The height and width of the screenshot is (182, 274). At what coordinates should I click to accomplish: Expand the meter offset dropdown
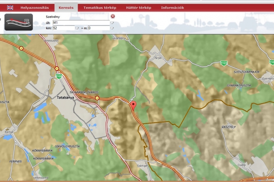pos(112,28)
